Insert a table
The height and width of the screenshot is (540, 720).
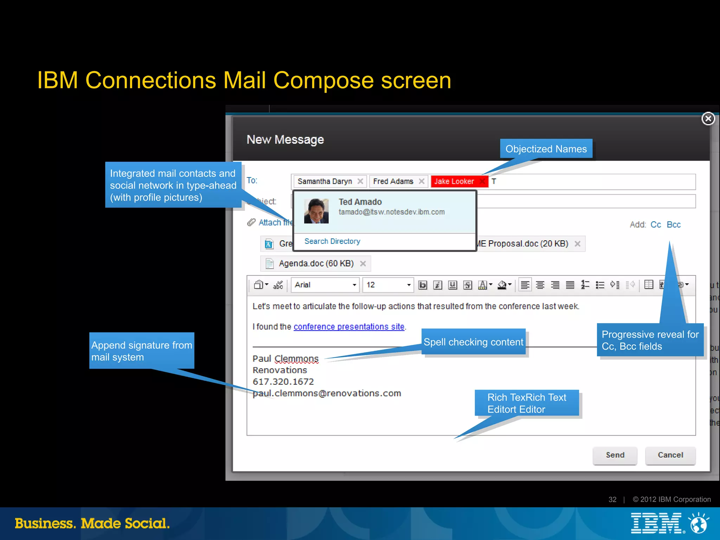[649, 285]
